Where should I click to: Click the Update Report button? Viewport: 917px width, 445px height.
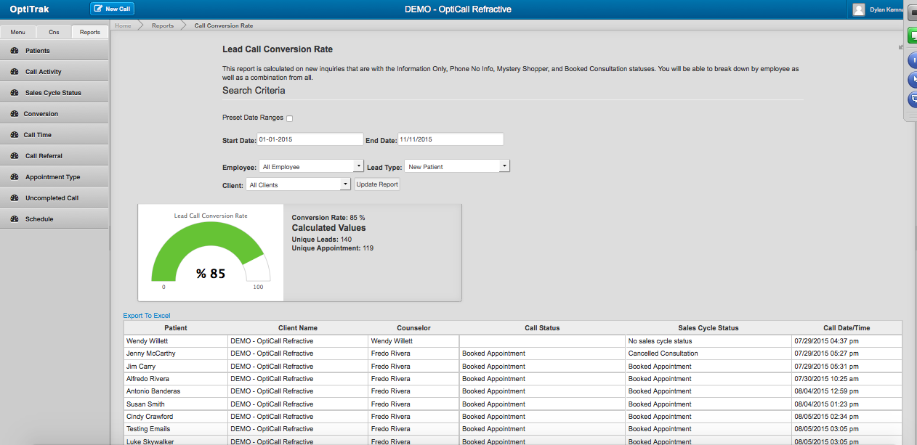(377, 184)
